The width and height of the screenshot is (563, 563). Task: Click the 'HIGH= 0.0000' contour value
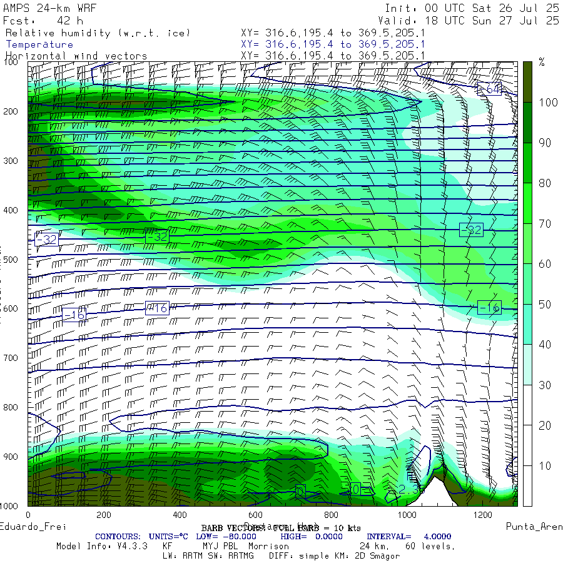coord(312,537)
